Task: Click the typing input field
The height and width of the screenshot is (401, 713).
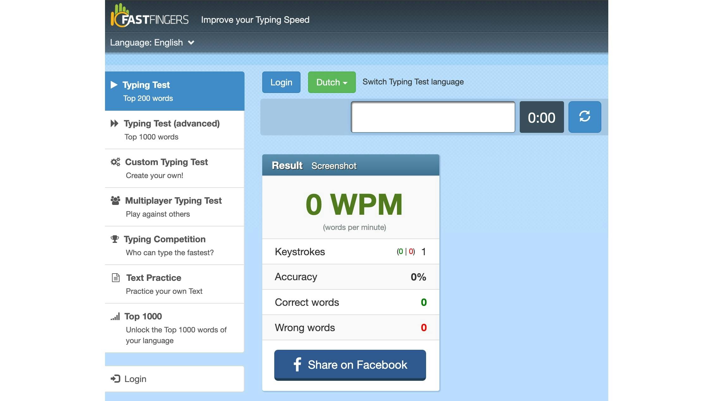Action: click(x=432, y=117)
